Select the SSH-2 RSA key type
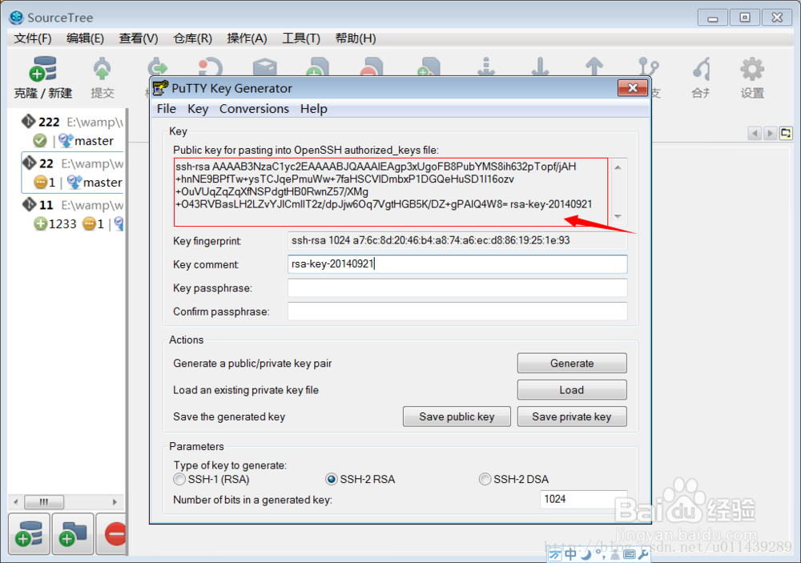 click(x=331, y=479)
